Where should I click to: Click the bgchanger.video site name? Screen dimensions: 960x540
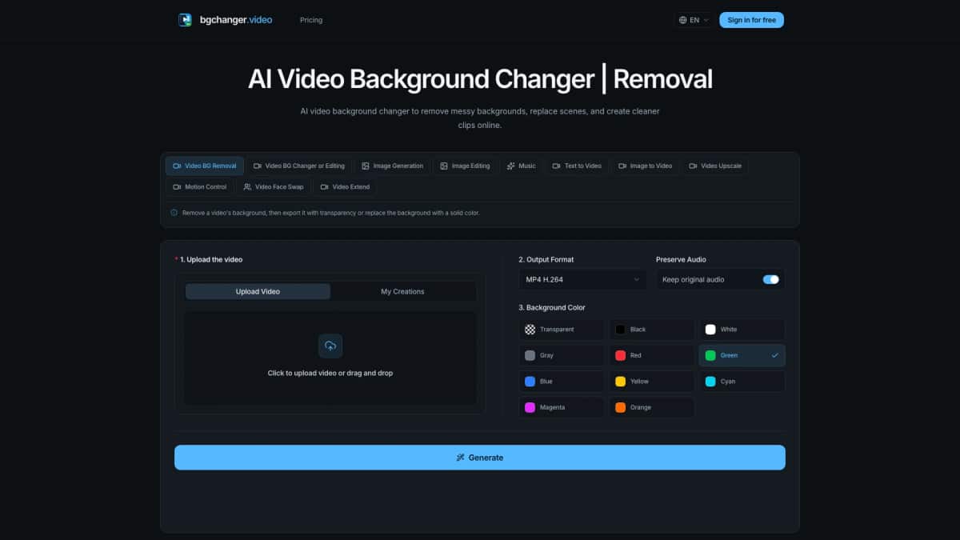click(236, 20)
